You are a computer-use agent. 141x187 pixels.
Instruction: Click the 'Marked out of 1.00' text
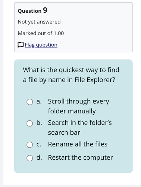pos(41,33)
